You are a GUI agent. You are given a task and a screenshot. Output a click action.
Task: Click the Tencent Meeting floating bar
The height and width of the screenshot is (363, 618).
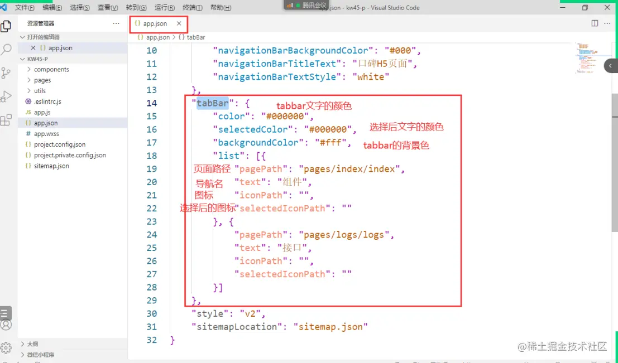[308, 4]
